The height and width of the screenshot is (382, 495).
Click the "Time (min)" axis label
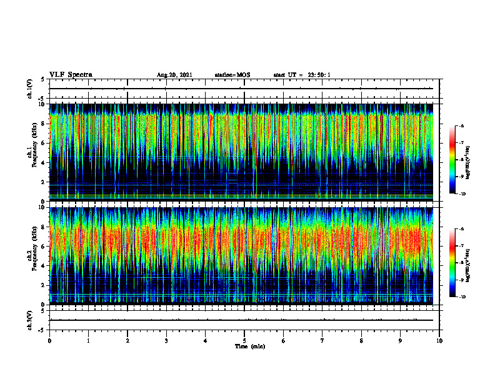pyautogui.click(x=250, y=346)
